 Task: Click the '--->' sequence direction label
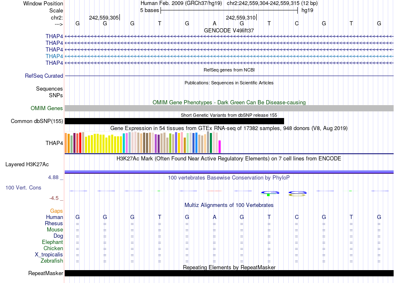click(59, 24)
